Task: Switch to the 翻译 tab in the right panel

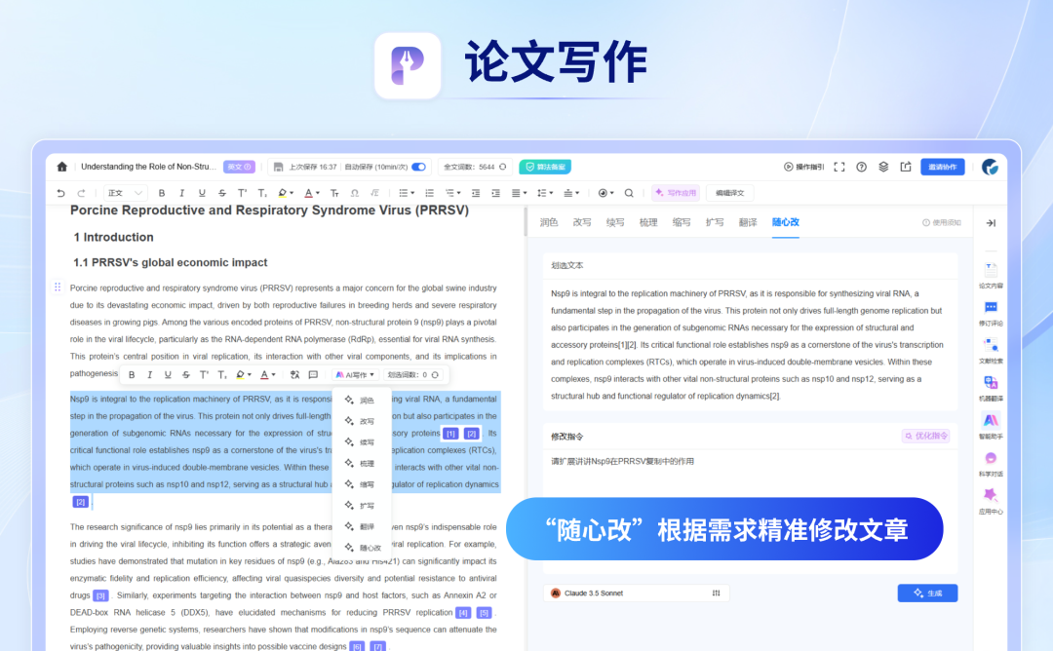Action: (748, 223)
